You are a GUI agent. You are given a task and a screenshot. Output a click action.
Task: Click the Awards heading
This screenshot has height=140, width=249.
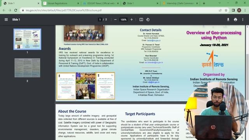[65, 49]
